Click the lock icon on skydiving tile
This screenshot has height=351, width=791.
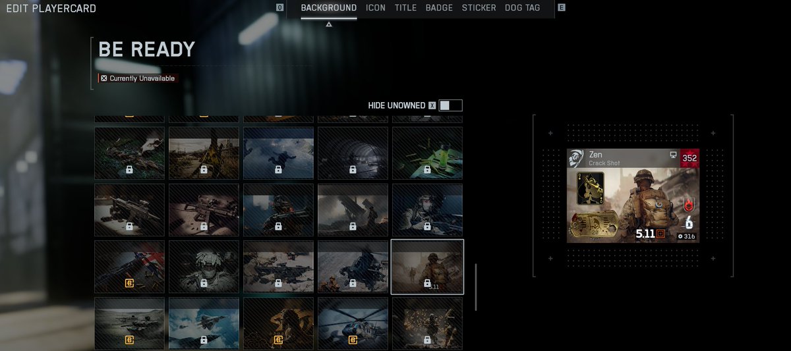tap(278, 170)
